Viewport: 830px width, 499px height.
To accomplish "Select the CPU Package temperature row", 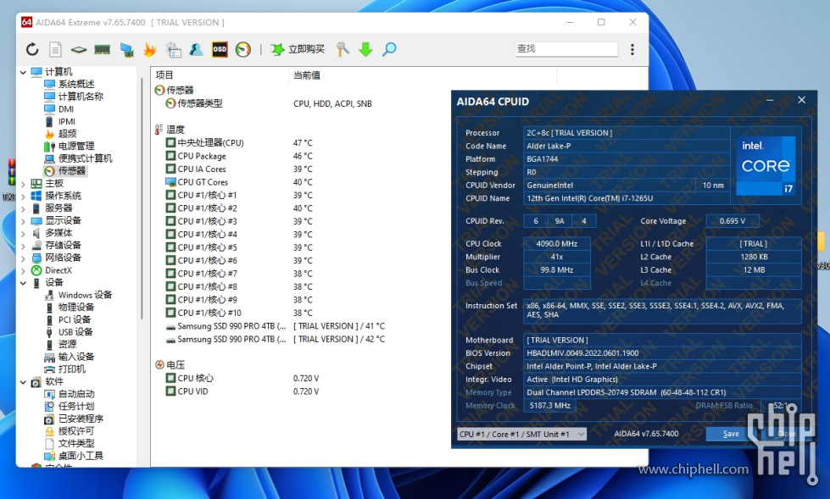I will point(202,156).
